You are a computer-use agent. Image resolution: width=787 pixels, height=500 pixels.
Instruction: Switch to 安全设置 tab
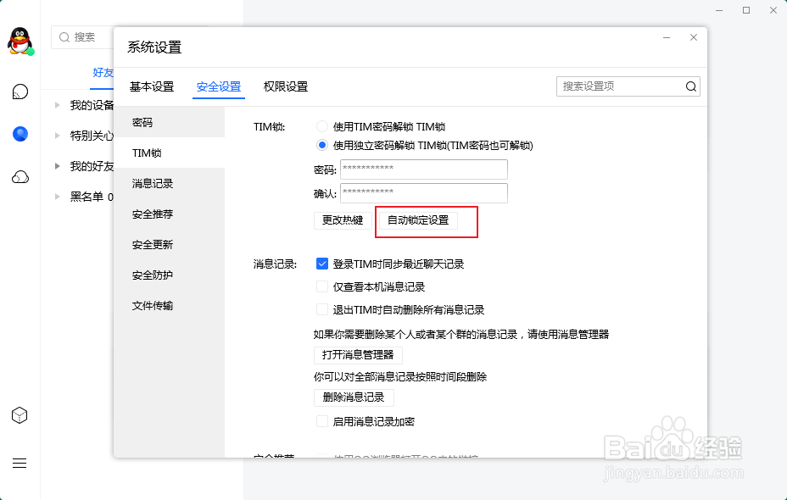(218, 86)
